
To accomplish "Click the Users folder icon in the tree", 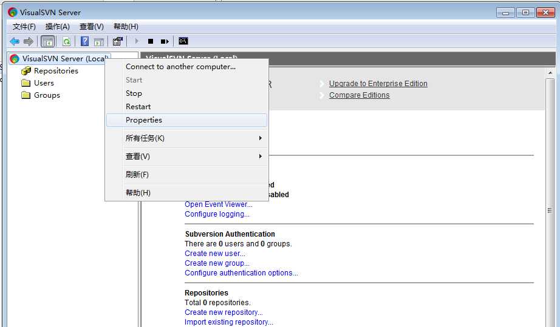I will (x=26, y=83).
